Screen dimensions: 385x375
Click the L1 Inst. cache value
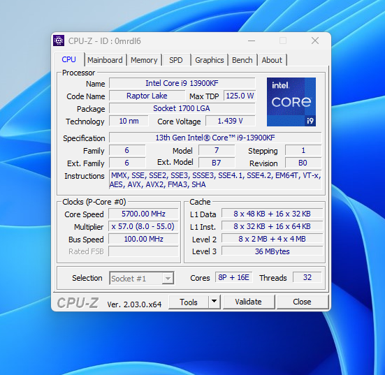[x=272, y=226]
